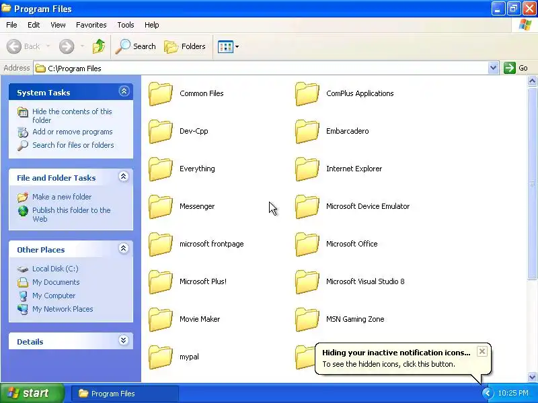Select the Microsoft Device Emulator folder icon
This screenshot has height=403, width=538.
click(x=307, y=207)
